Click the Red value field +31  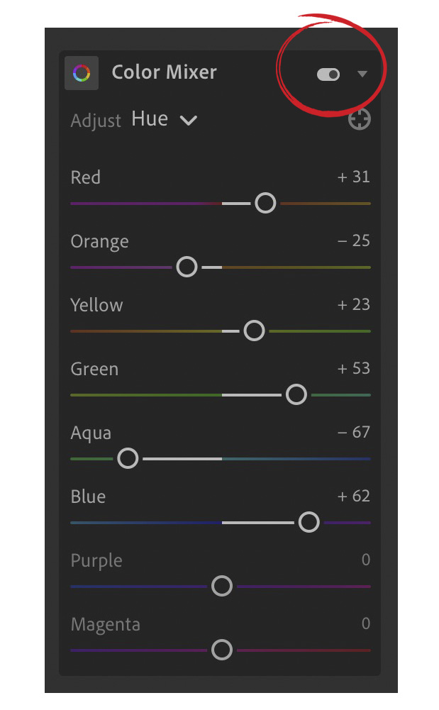(x=354, y=177)
